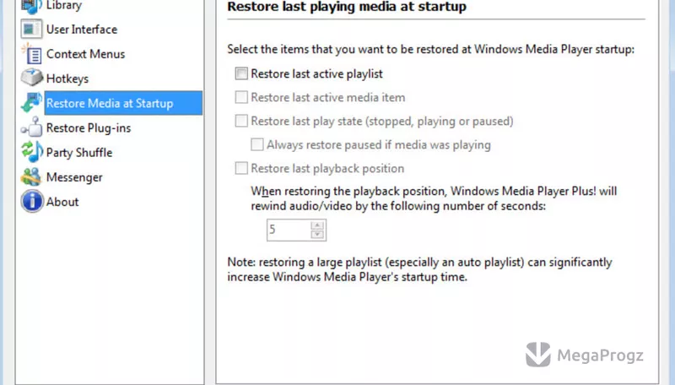
Task: Click the Restore Media at Startup icon
Action: click(x=31, y=103)
